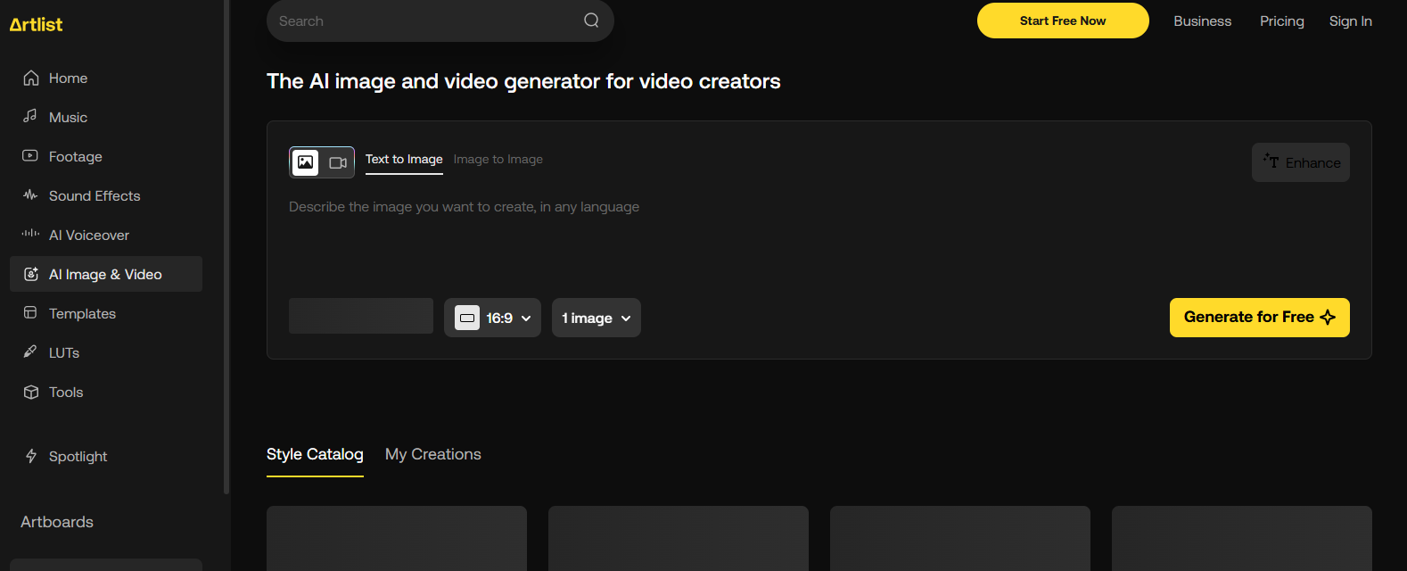Open Music section in sidebar
Image resolution: width=1407 pixels, height=571 pixels.
click(106, 117)
